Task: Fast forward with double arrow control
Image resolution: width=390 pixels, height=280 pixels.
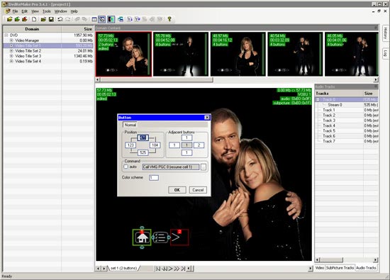Action: coord(177,269)
